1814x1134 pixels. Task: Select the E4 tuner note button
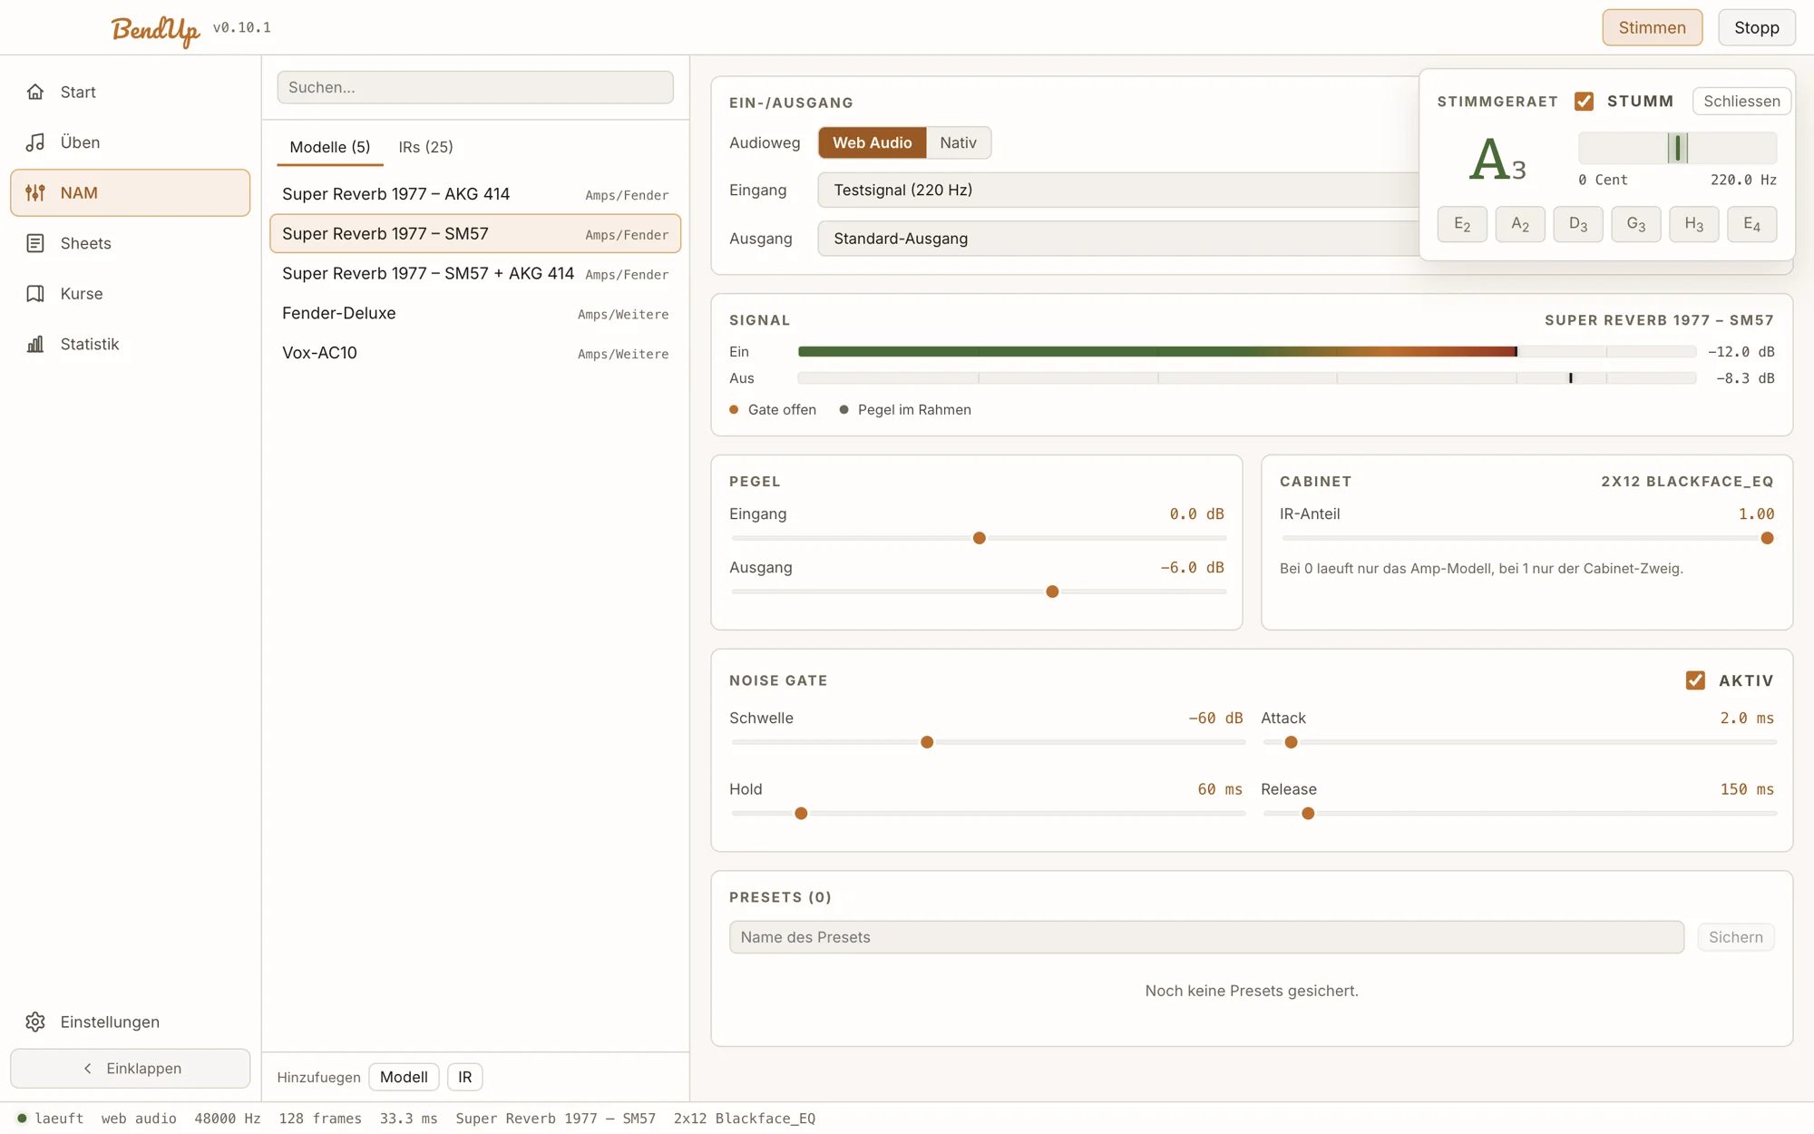pos(1752,224)
